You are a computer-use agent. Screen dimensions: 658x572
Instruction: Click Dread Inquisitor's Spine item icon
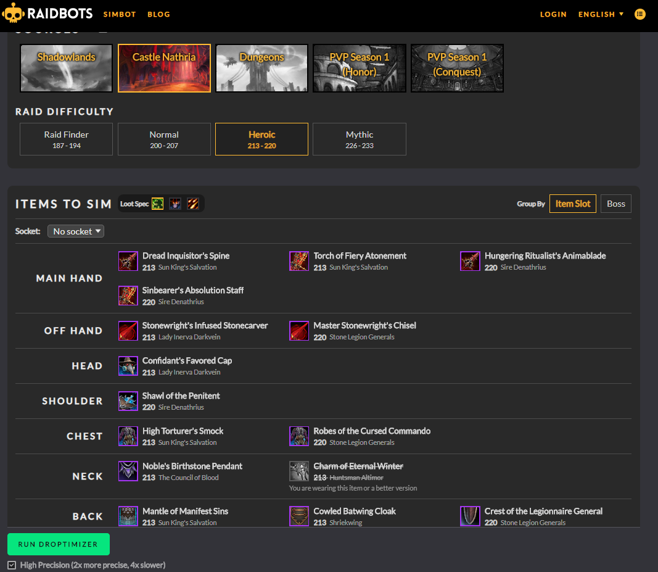(128, 261)
